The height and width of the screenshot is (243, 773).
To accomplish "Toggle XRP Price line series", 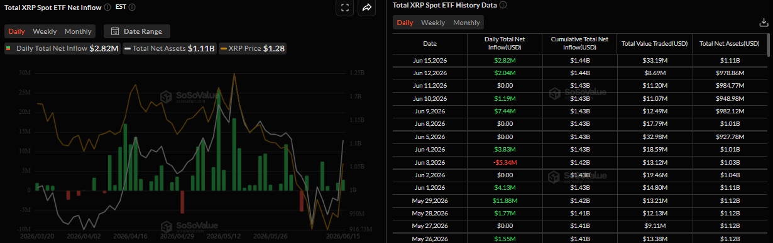I will coord(253,48).
